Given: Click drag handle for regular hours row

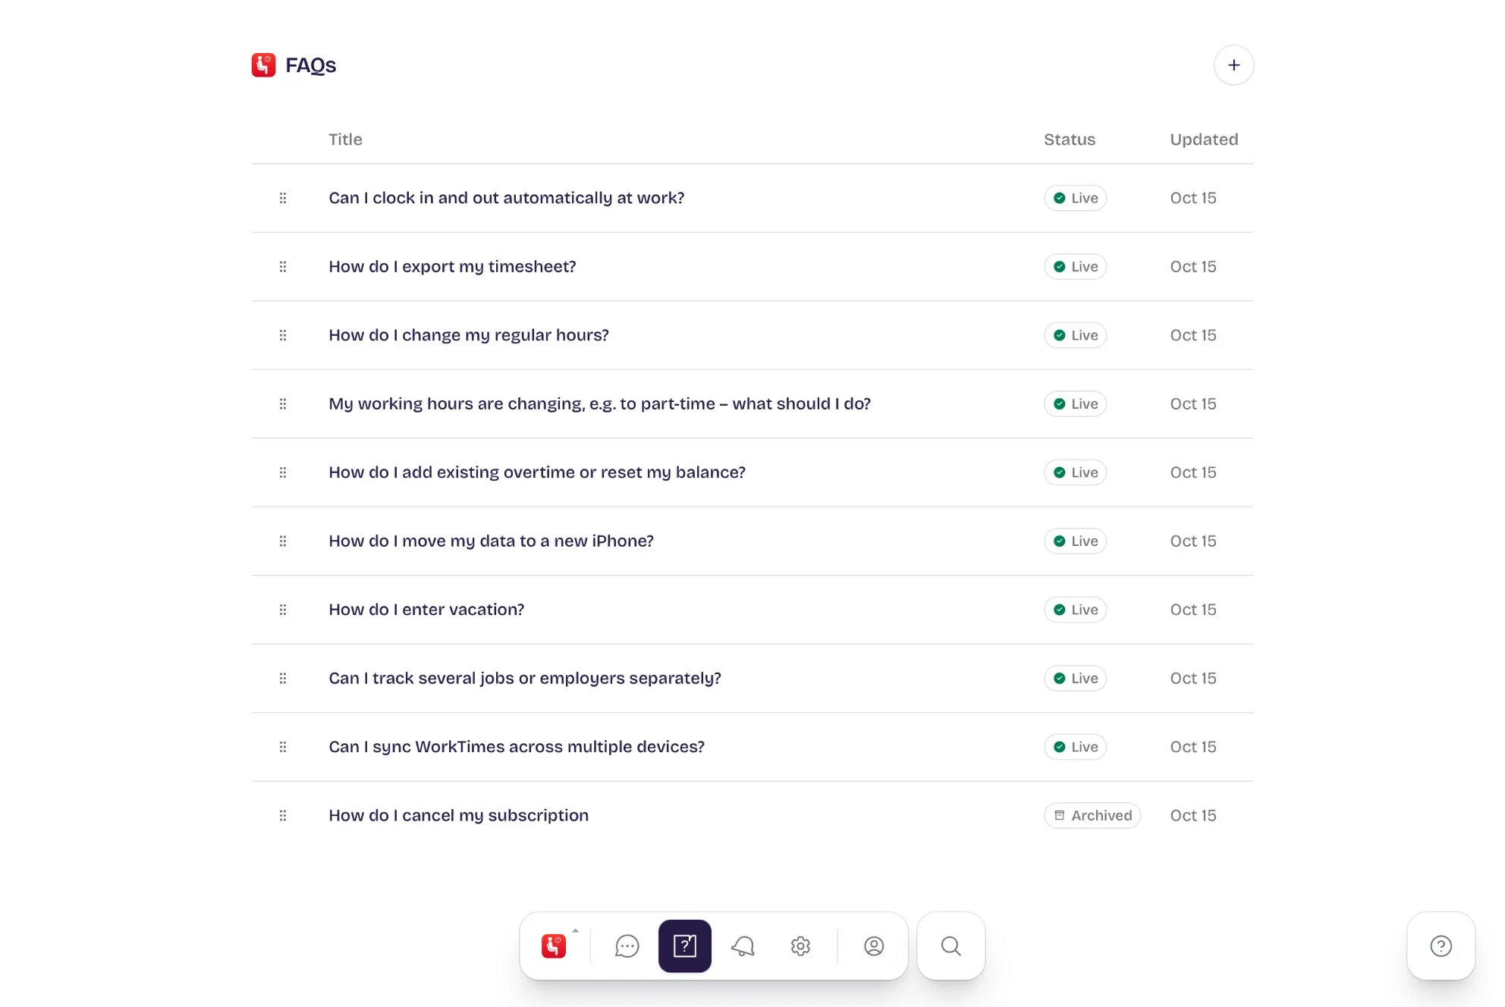Looking at the screenshot, I should [x=283, y=335].
